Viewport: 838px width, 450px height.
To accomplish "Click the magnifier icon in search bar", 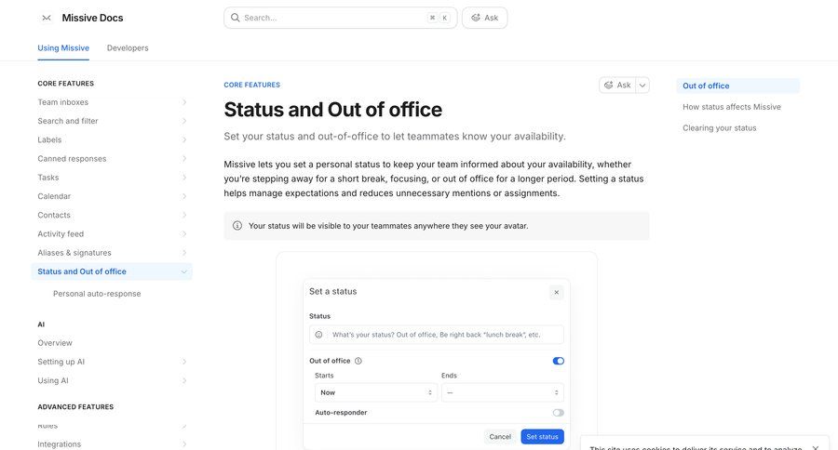I will 236,18.
